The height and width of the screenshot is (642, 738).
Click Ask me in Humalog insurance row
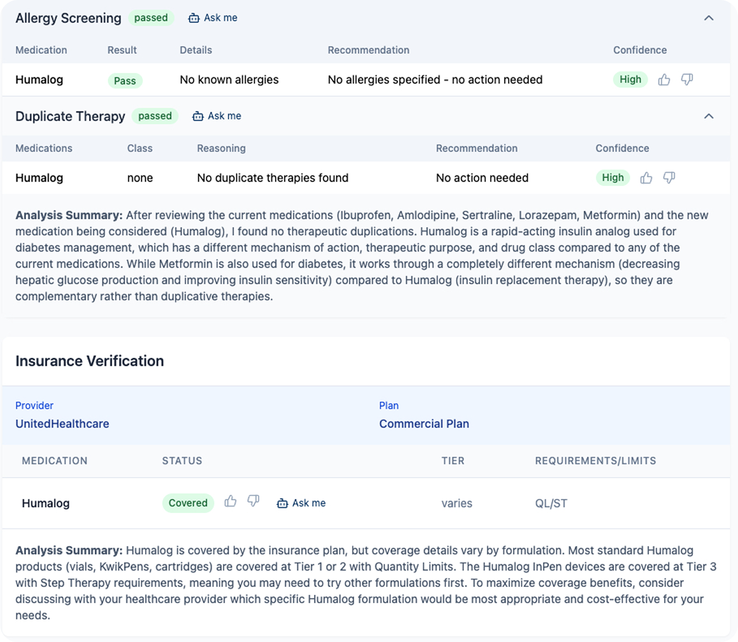(301, 503)
